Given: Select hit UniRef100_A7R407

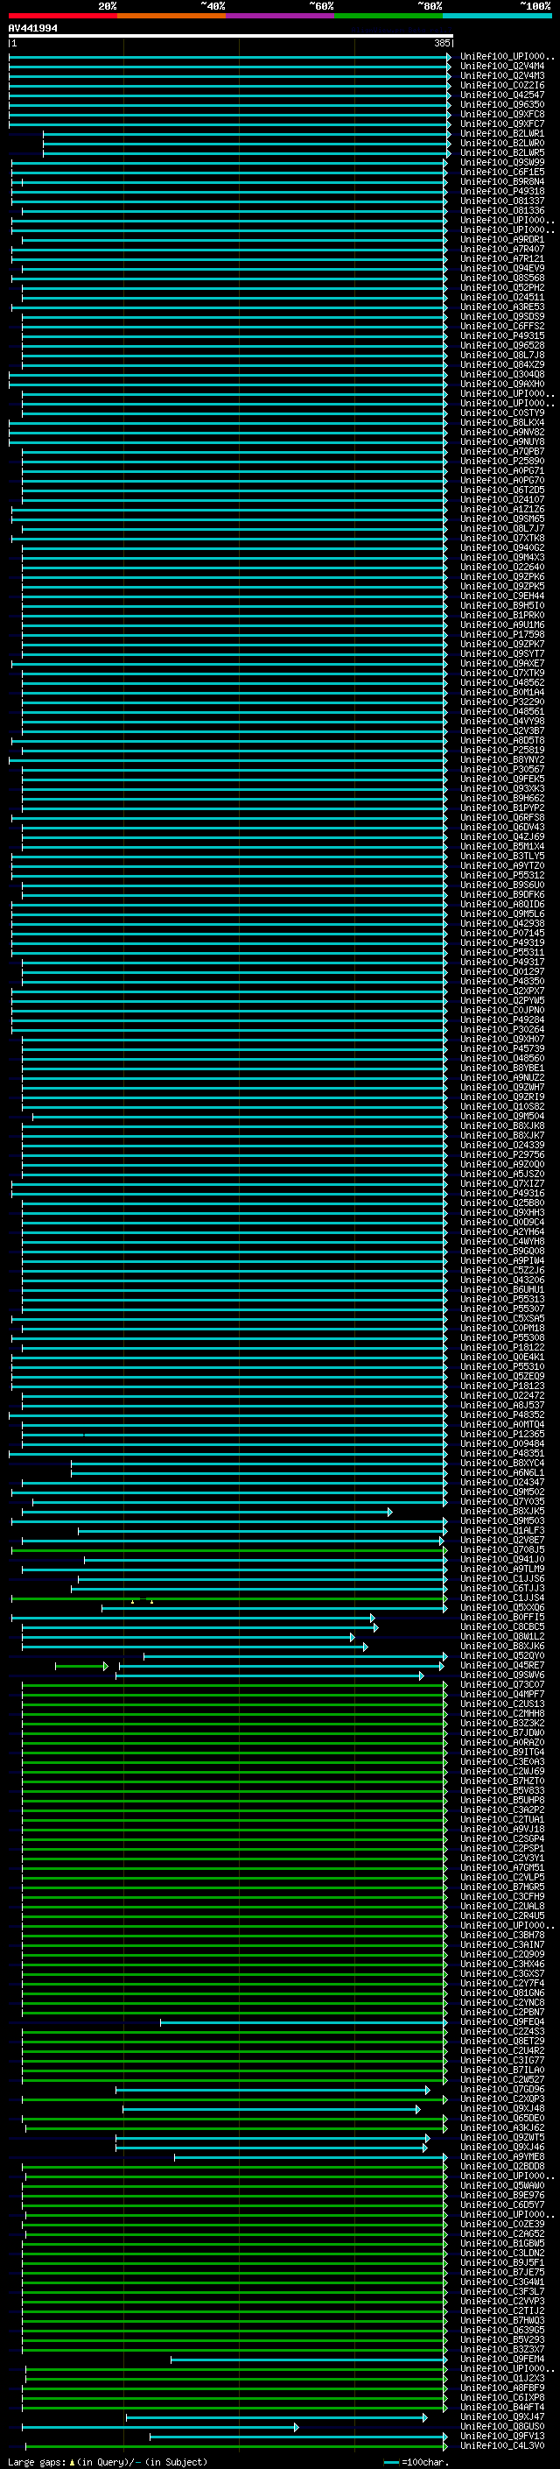Looking at the screenshot, I should [x=502, y=250].
